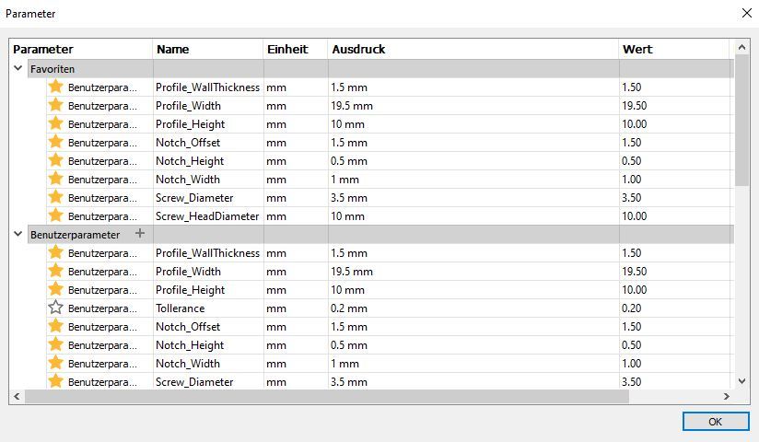Unfavorite Profile_WallThickness star in Favoriten section
Viewport: 759px width, 442px height.
tap(55, 87)
